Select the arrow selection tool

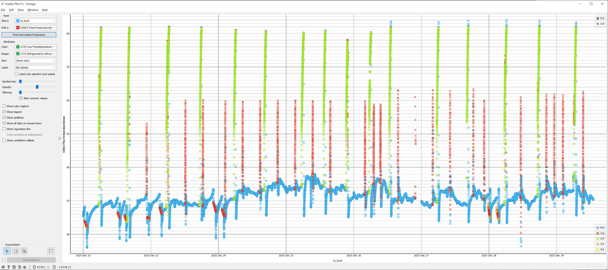(7, 251)
